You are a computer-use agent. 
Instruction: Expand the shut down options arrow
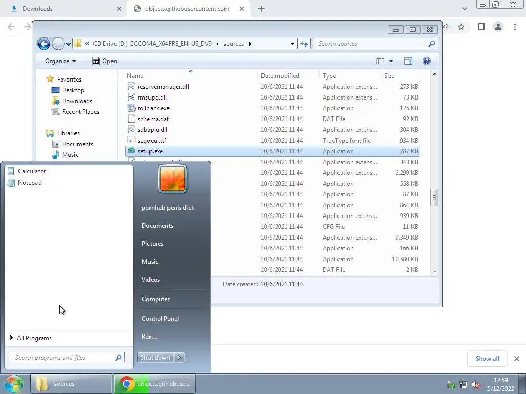[x=179, y=358]
